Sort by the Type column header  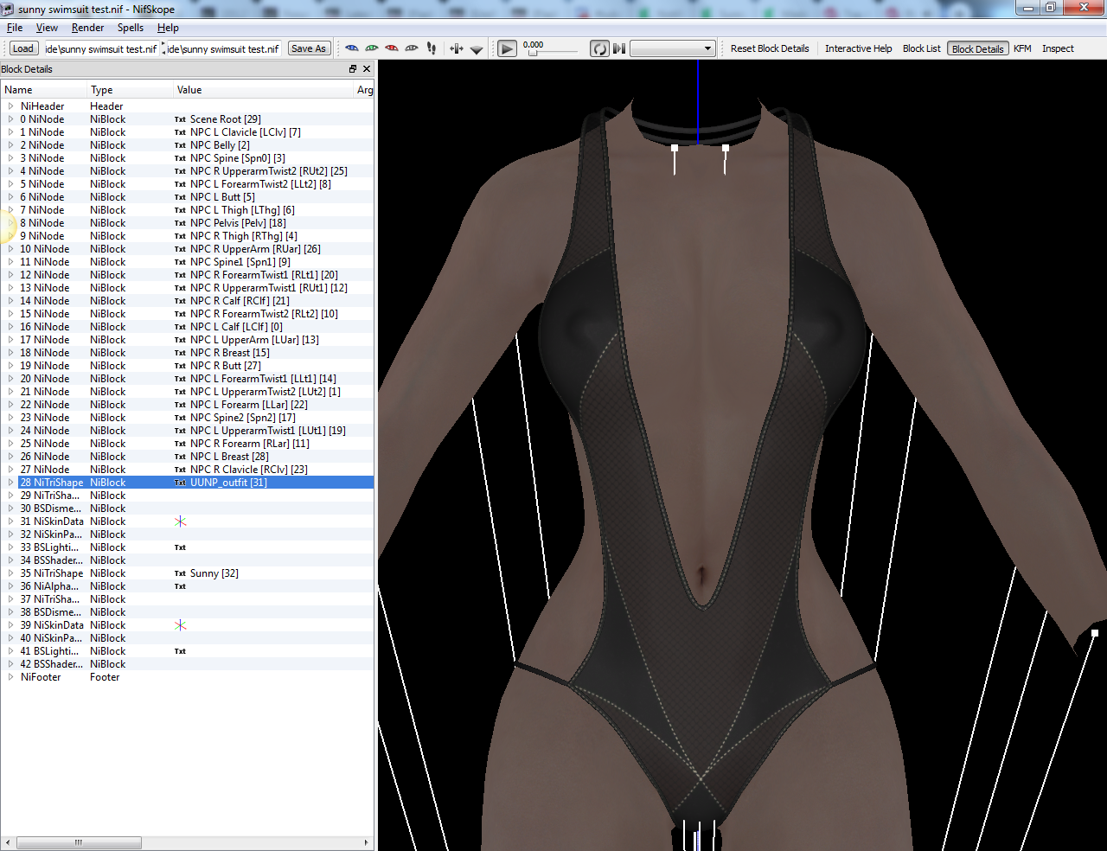(x=130, y=90)
